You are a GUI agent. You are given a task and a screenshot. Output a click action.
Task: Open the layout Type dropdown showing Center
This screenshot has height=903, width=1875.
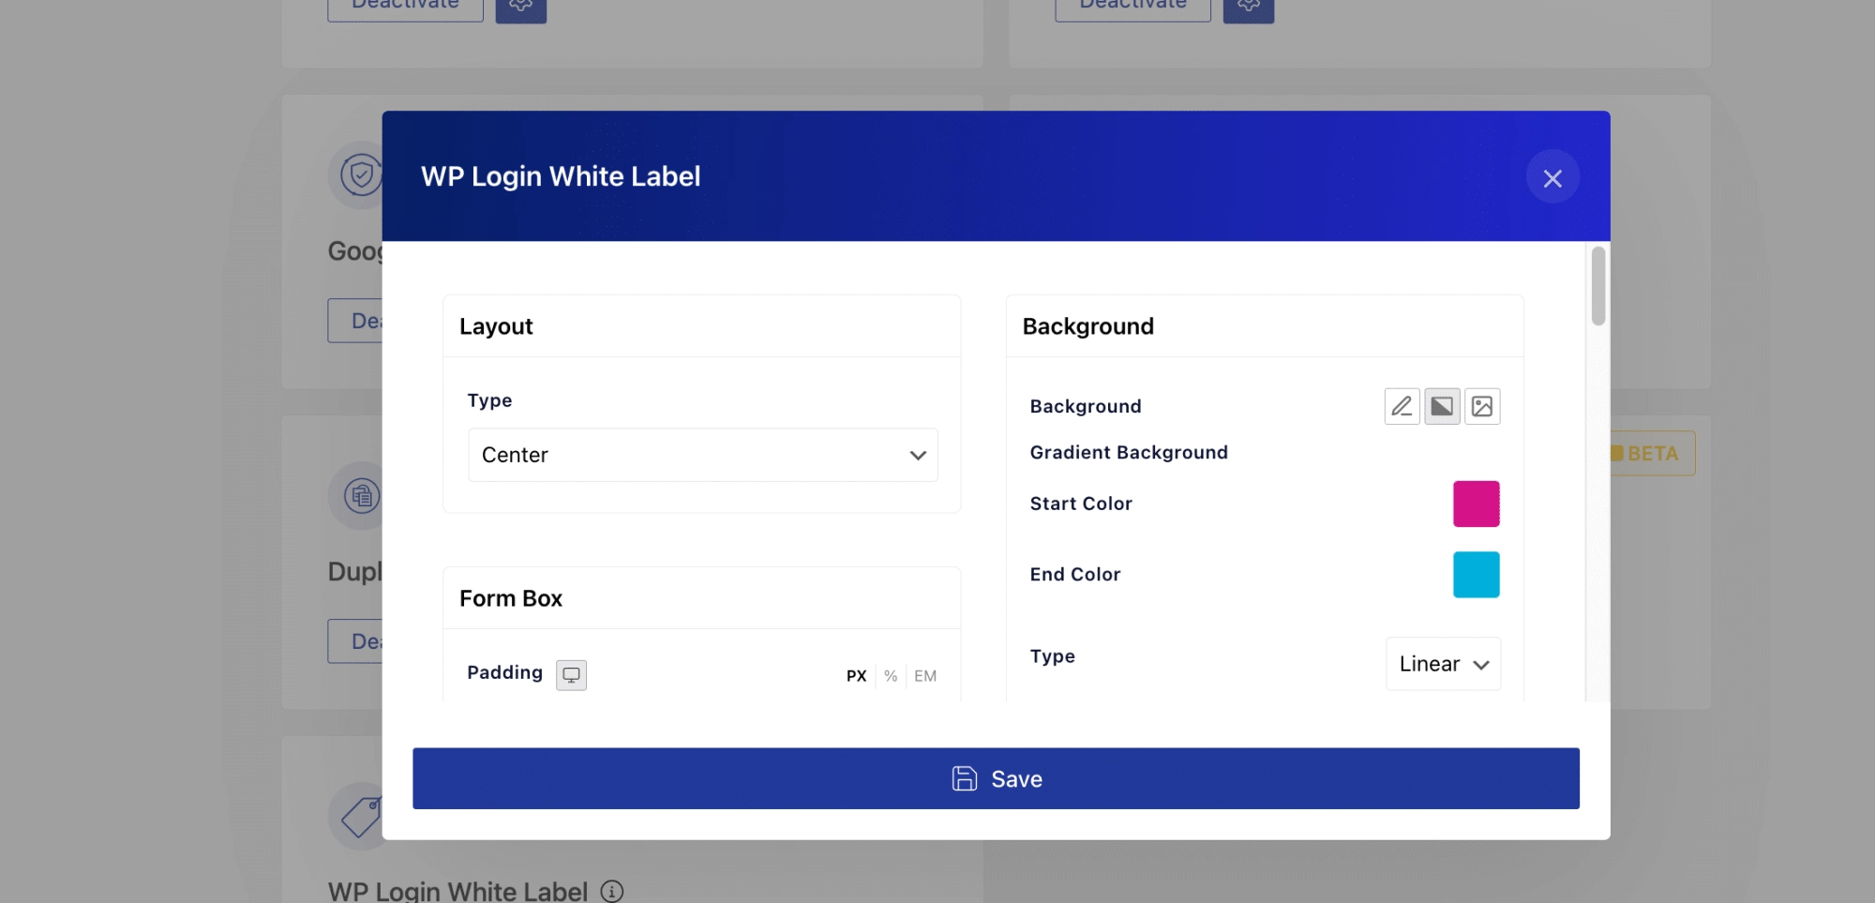[702, 455]
